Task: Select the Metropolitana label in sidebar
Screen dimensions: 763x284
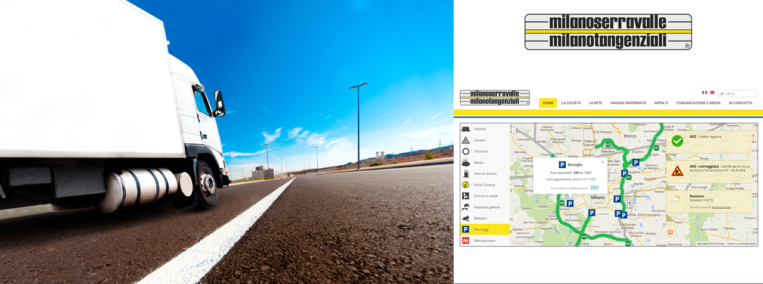Action: click(485, 240)
